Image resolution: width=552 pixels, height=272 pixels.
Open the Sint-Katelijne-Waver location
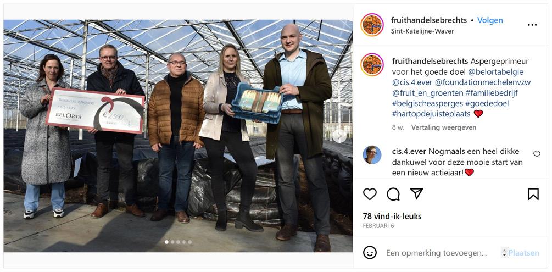coord(422,31)
